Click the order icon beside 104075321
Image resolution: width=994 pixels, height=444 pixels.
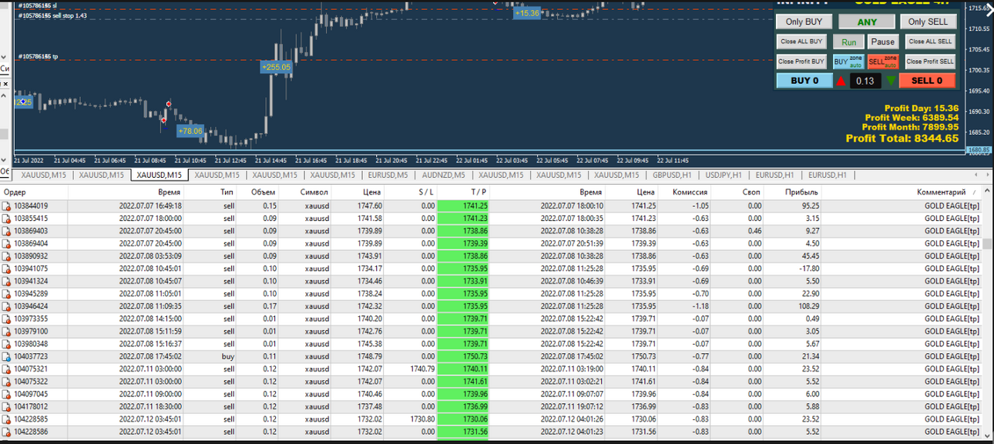[7, 369]
